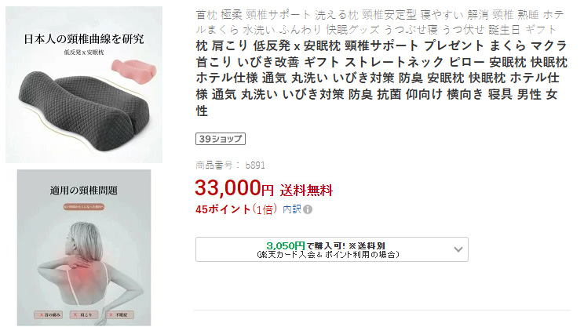
Task: Click 日本人の頸椎曲線を研究 heading in image
Action: (84, 38)
